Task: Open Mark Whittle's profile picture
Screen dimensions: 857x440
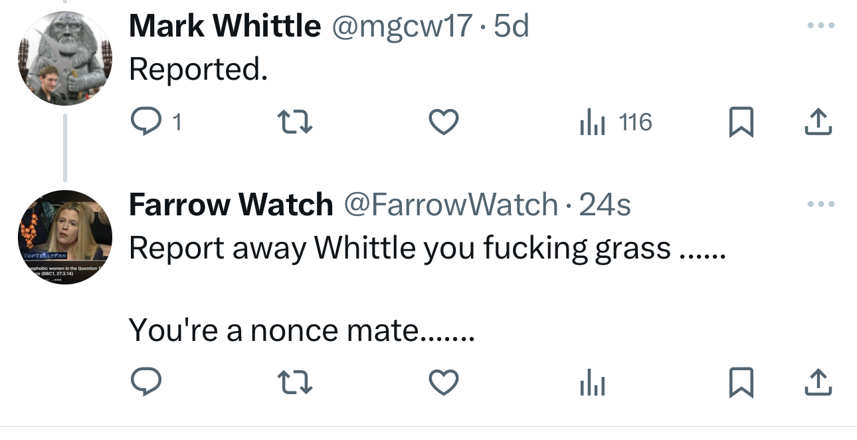Action: point(64,58)
